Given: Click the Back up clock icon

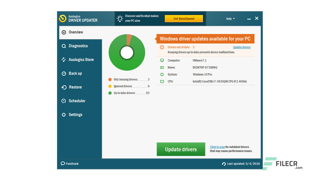Looking at the screenshot, I should (64, 73).
